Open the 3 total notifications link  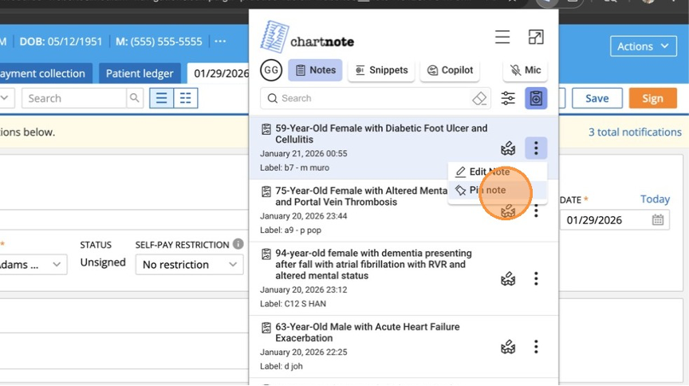pos(635,132)
